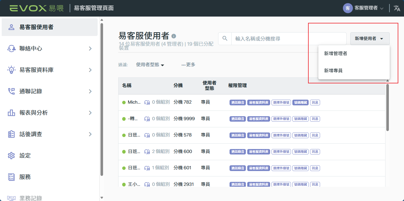Click the language translate icon
404x201 pixels.
397,8
